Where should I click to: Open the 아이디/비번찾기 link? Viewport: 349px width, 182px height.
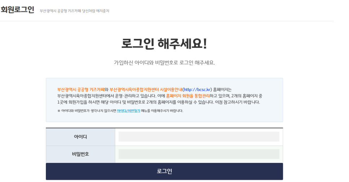click(128, 111)
